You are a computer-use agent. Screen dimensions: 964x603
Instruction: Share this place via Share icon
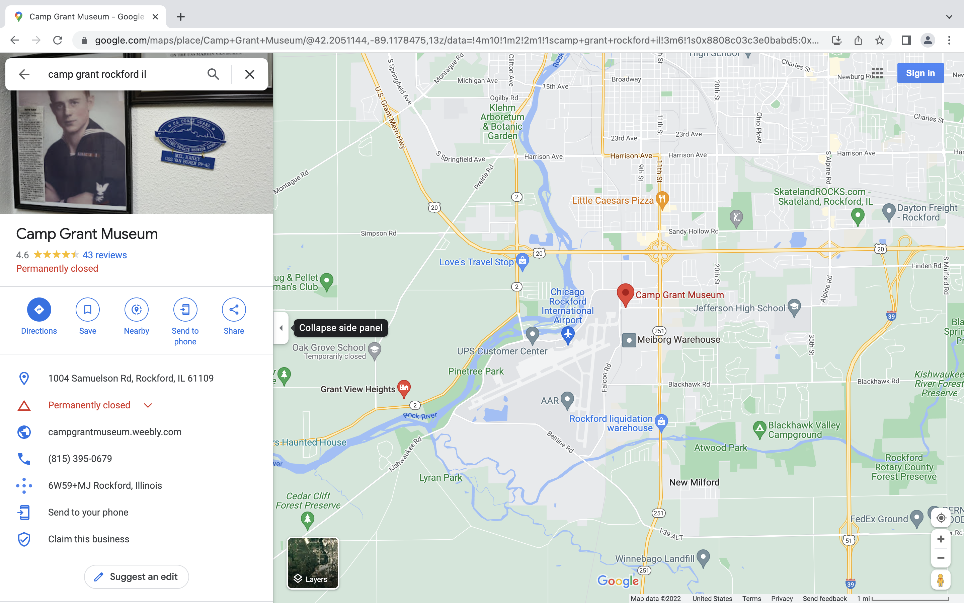point(234,310)
